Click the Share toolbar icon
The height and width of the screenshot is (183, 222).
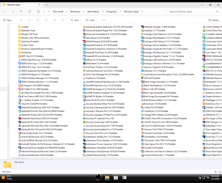[55, 20]
